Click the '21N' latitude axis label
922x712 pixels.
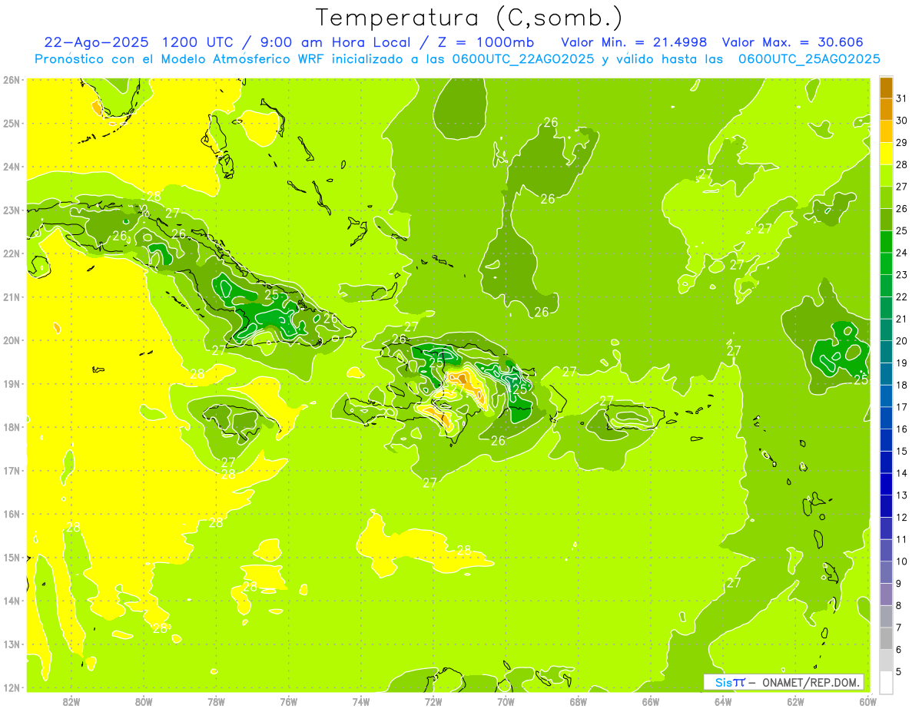12,296
